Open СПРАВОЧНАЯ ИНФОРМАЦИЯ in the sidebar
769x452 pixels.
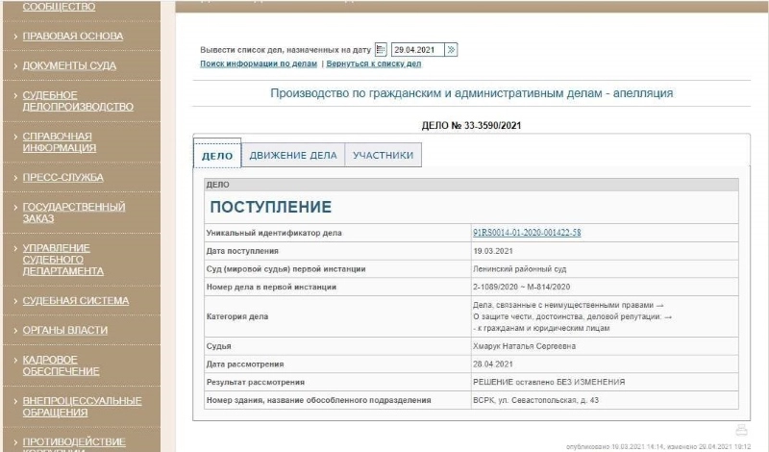pos(65,142)
